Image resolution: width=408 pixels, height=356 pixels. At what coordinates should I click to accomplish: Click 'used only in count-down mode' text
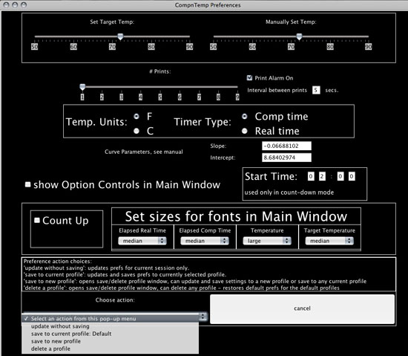click(x=289, y=192)
